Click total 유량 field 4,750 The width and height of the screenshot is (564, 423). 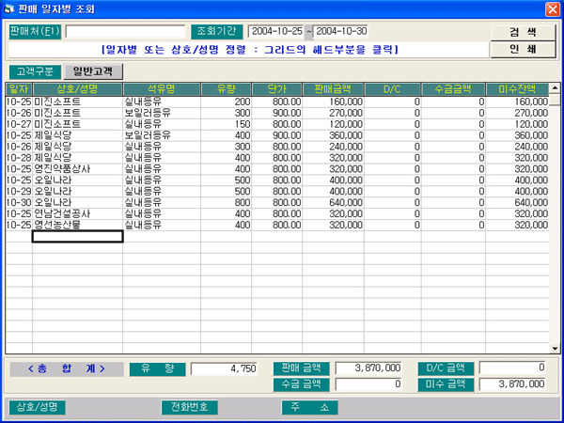[224, 369]
